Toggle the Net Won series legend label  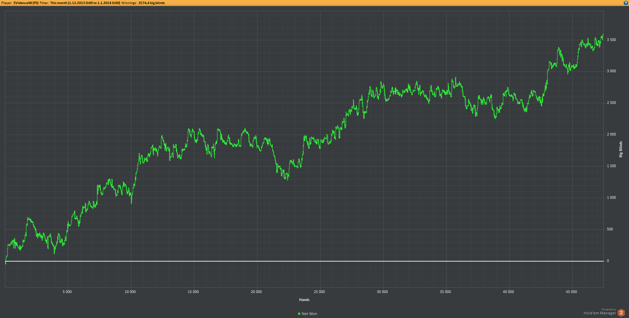(x=309, y=314)
